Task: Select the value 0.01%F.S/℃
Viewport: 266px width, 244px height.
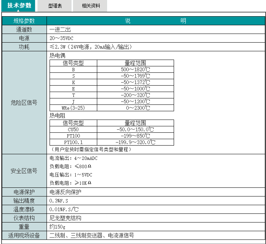Action: [64, 210]
